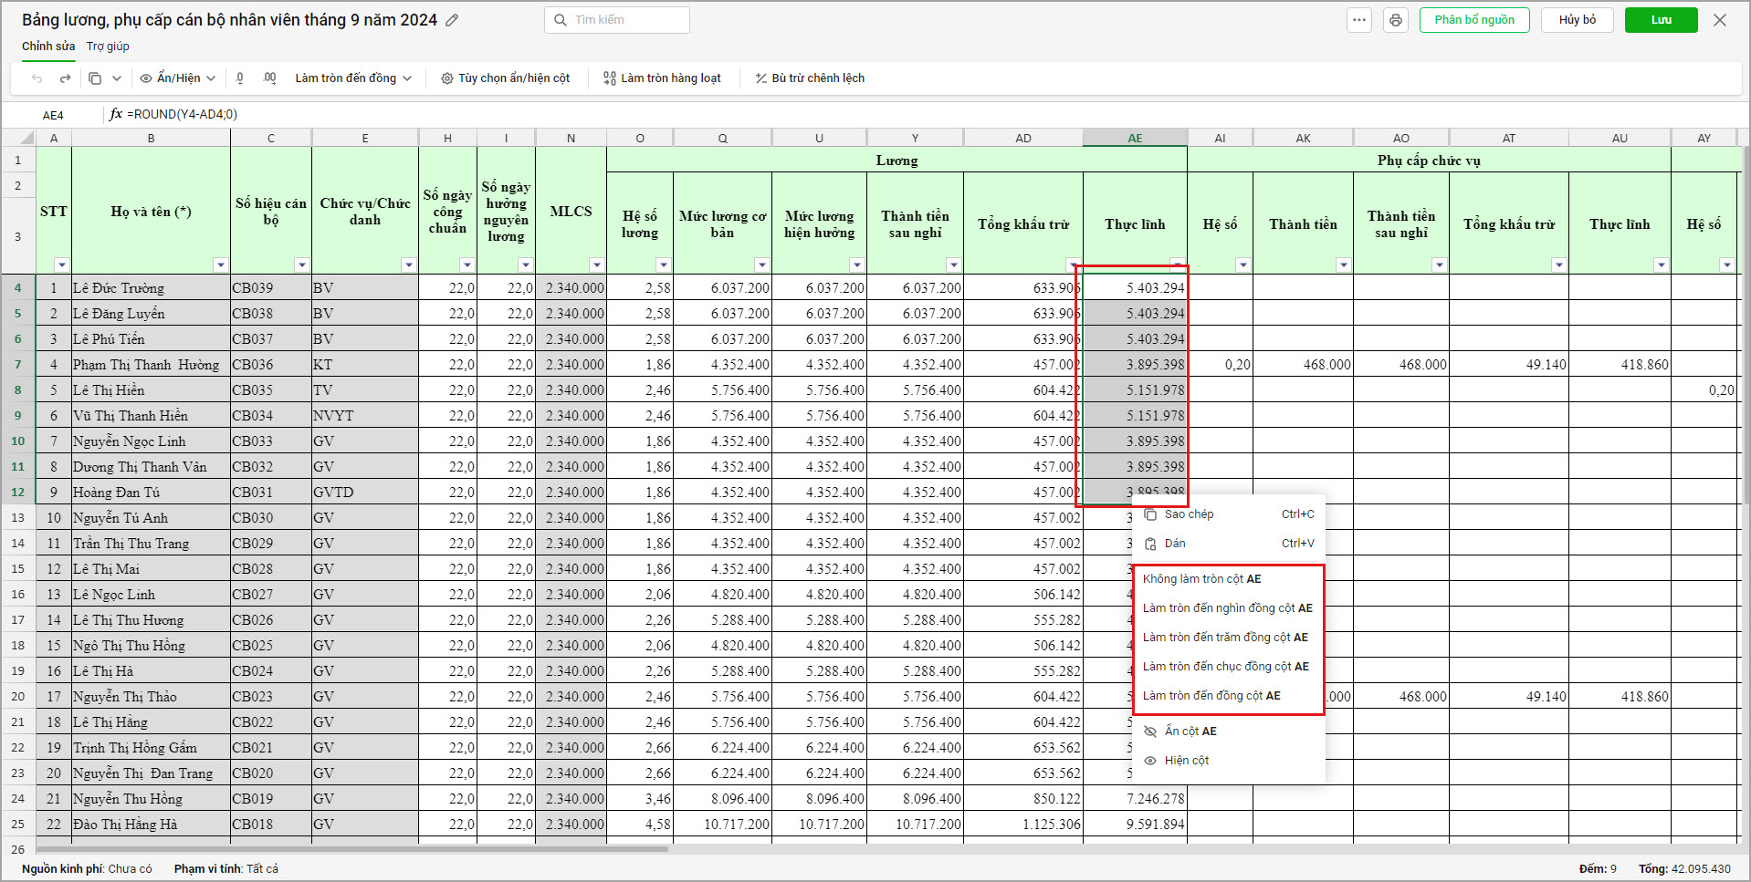Click the increase decimal places icon
The width and height of the screenshot is (1751, 882).
click(269, 78)
